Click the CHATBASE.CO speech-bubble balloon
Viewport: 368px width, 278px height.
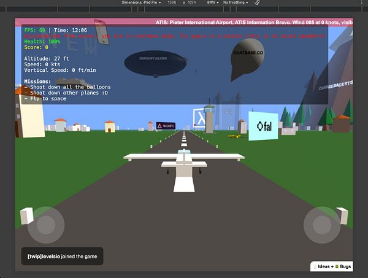(x=247, y=60)
